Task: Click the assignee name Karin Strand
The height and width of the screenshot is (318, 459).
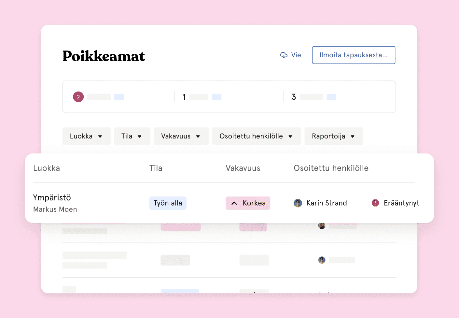Action: pyautogui.click(x=327, y=203)
